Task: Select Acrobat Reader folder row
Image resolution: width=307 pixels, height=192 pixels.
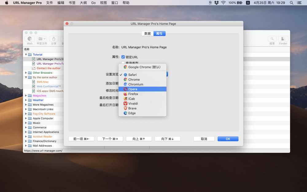Action: [x=43, y=137]
